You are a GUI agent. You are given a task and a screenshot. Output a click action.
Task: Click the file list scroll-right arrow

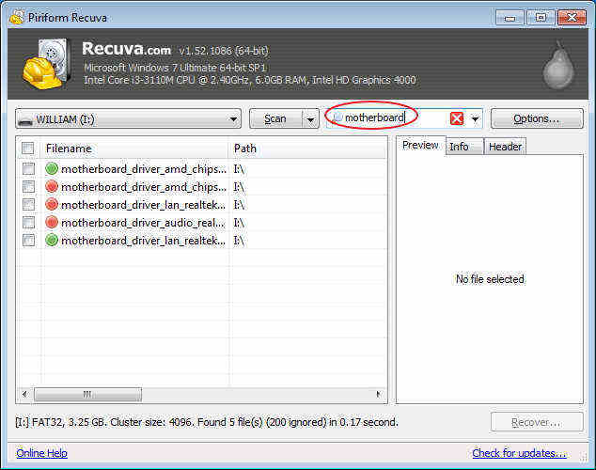[x=379, y=394]
